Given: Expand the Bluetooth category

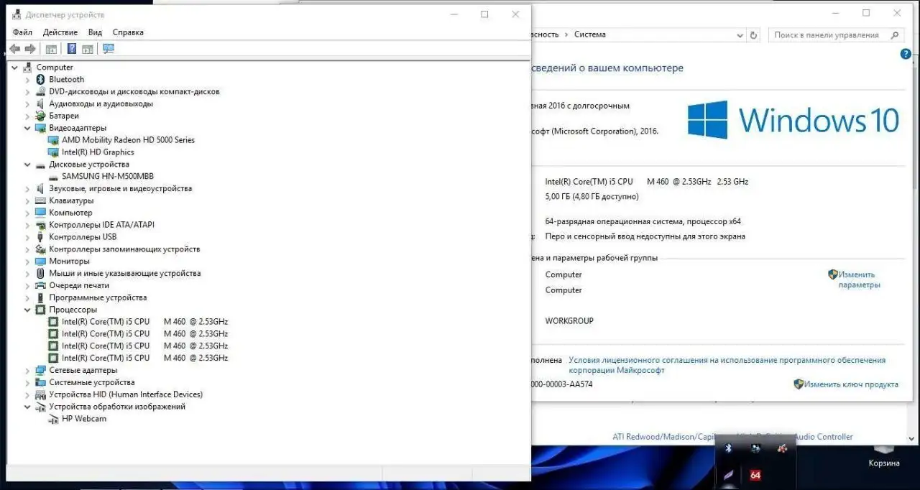Looking at the screenshot, I should 27,80.
